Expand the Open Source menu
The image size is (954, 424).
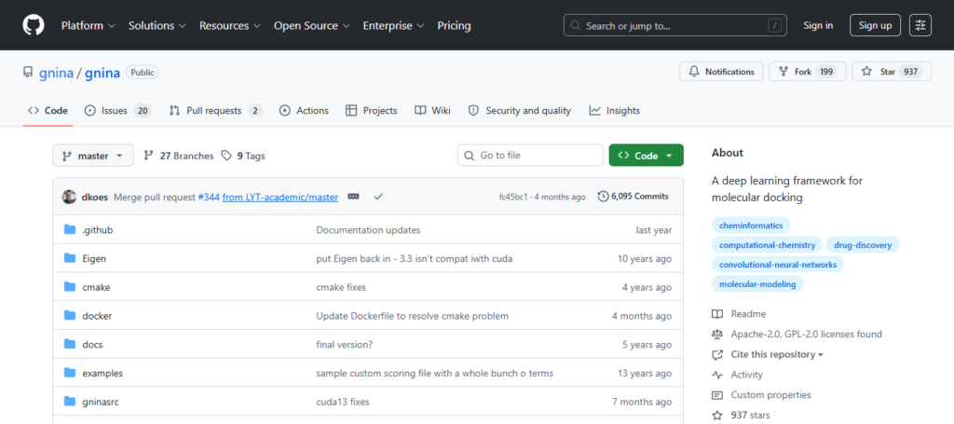311,25
